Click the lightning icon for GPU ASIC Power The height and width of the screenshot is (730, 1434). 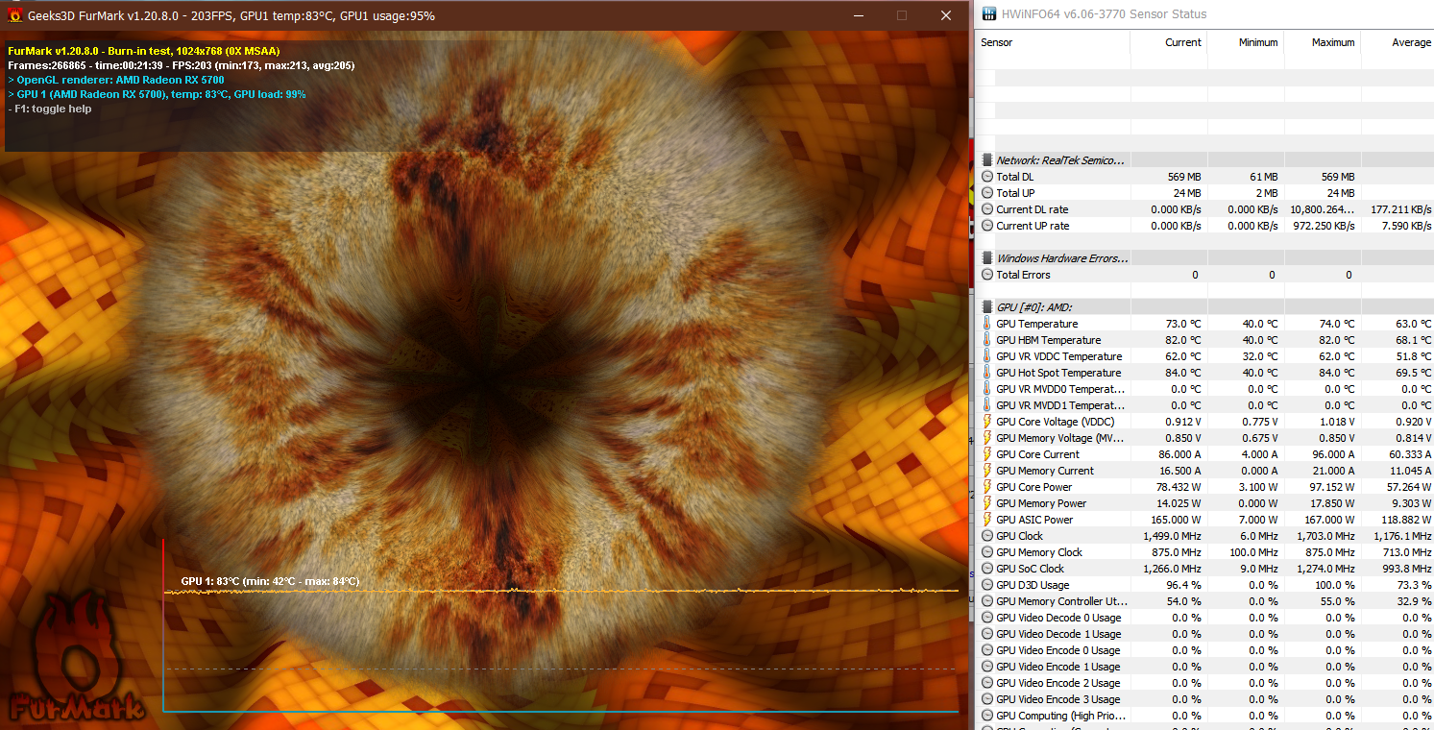point(987,520)
